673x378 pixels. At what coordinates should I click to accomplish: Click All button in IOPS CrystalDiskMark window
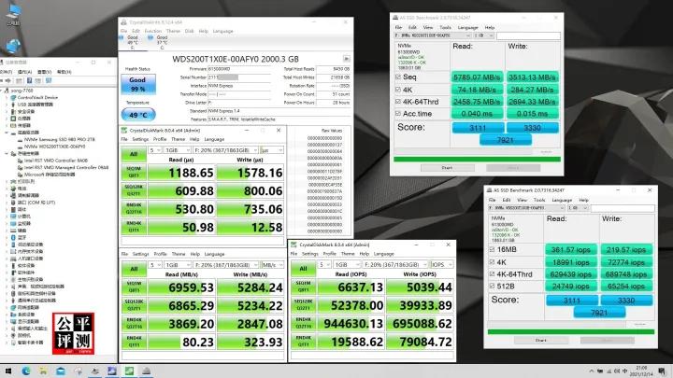[303, 269]
